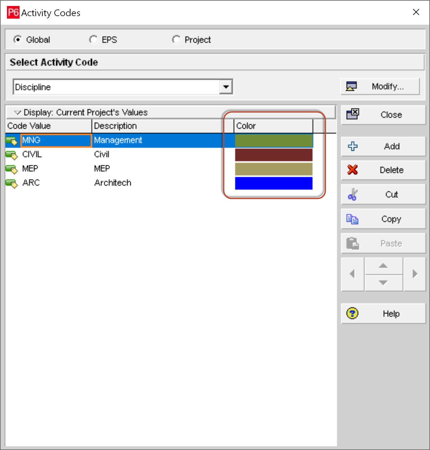430x450 pixels.
Task: Click the yellow question mark Help icon
Action: click(352, 314)
